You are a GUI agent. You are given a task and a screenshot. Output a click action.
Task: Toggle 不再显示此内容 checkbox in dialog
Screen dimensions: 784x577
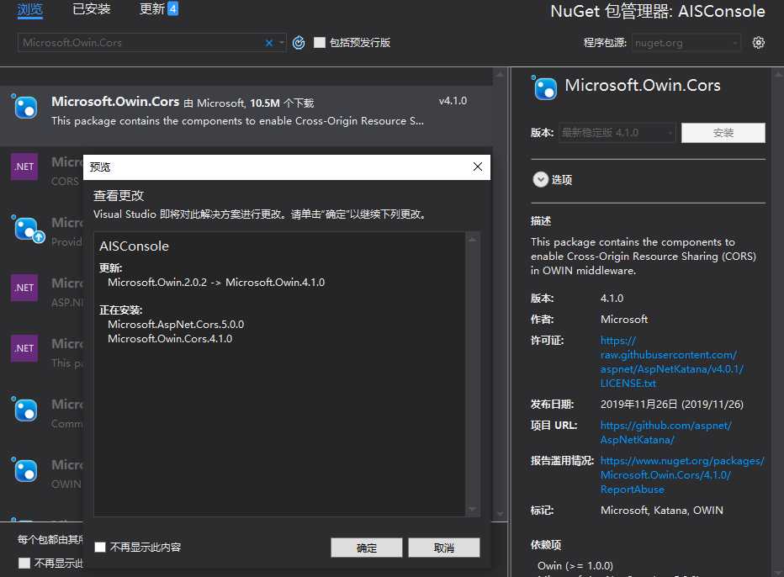(x=100, y=547)
